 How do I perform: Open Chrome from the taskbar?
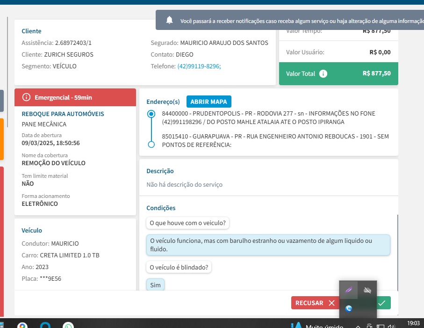tap(22, 325)
